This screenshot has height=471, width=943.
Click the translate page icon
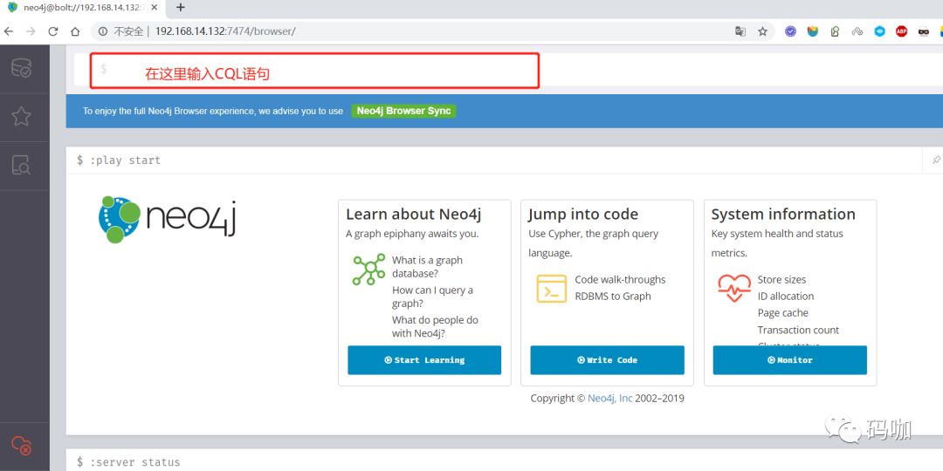click(x=740, y=31)
